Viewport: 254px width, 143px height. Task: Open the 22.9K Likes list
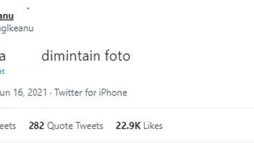point(139,126)
